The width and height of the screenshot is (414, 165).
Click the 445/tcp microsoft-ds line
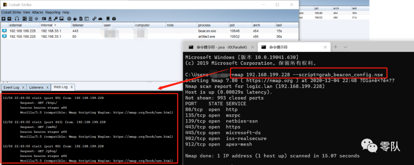click(223, 133)
